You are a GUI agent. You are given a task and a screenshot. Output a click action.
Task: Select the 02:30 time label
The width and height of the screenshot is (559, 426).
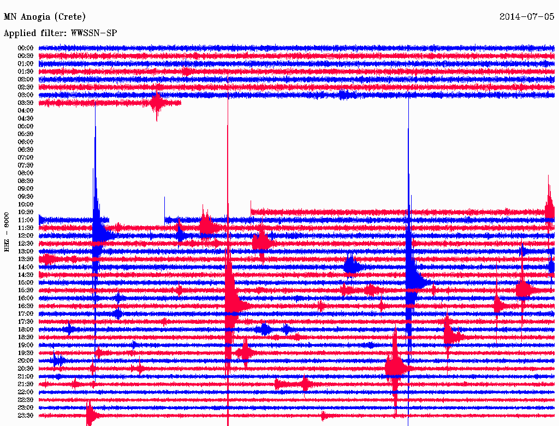pyautogui.click(x=25, y=87)
